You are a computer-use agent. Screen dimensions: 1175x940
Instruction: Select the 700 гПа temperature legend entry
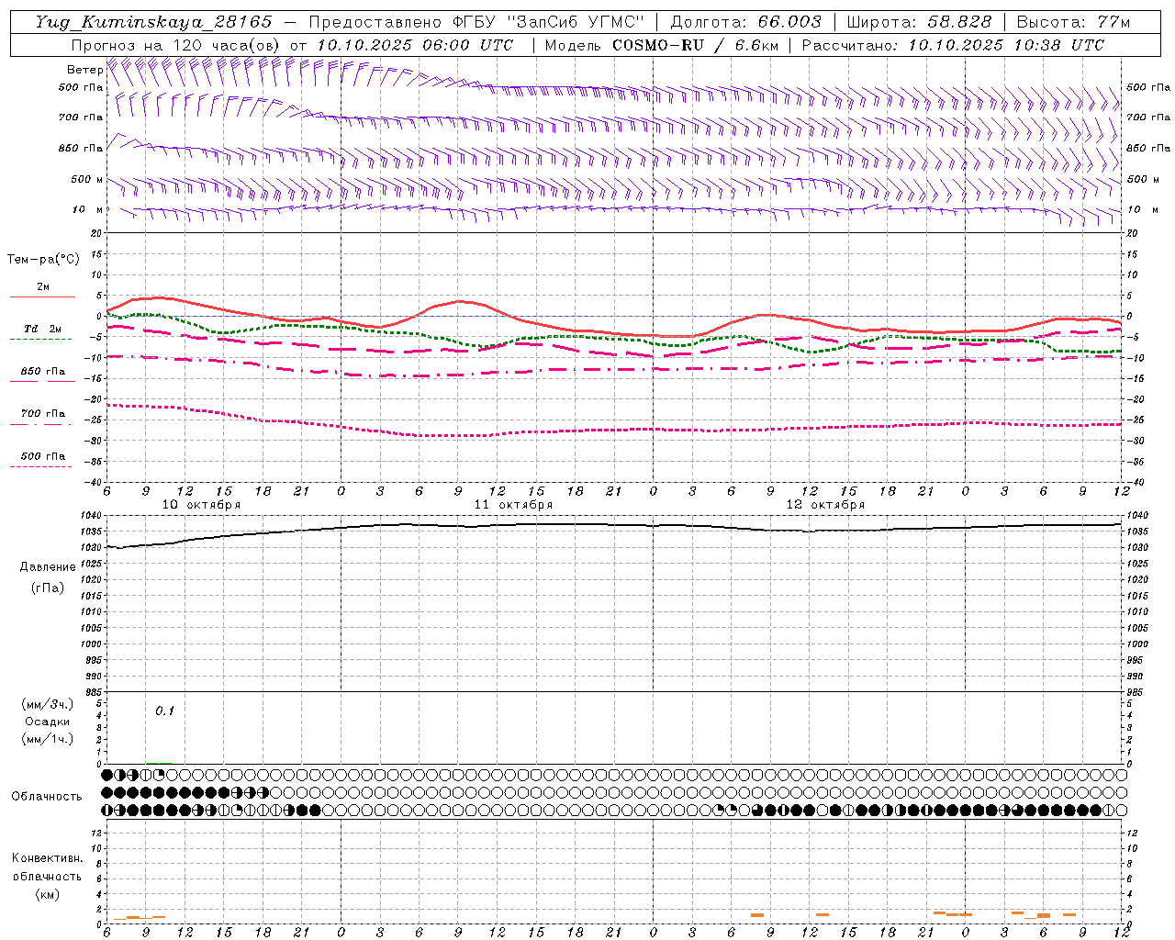42,414
